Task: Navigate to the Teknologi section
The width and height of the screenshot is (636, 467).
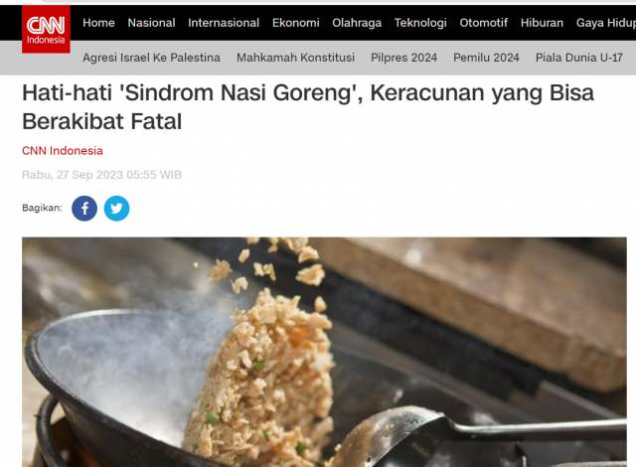Action: pyautogui.click(x=420, y=23)
